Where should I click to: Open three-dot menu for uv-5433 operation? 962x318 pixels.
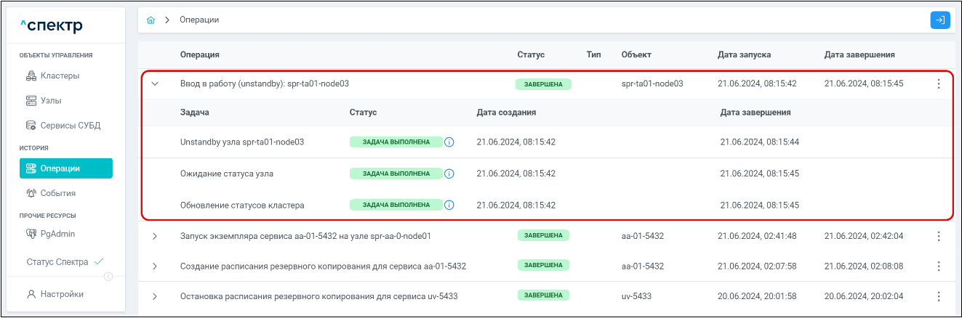coord(938,297)
